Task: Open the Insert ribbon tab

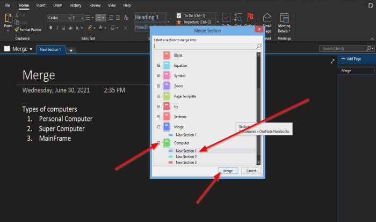Action: [41, 5]
